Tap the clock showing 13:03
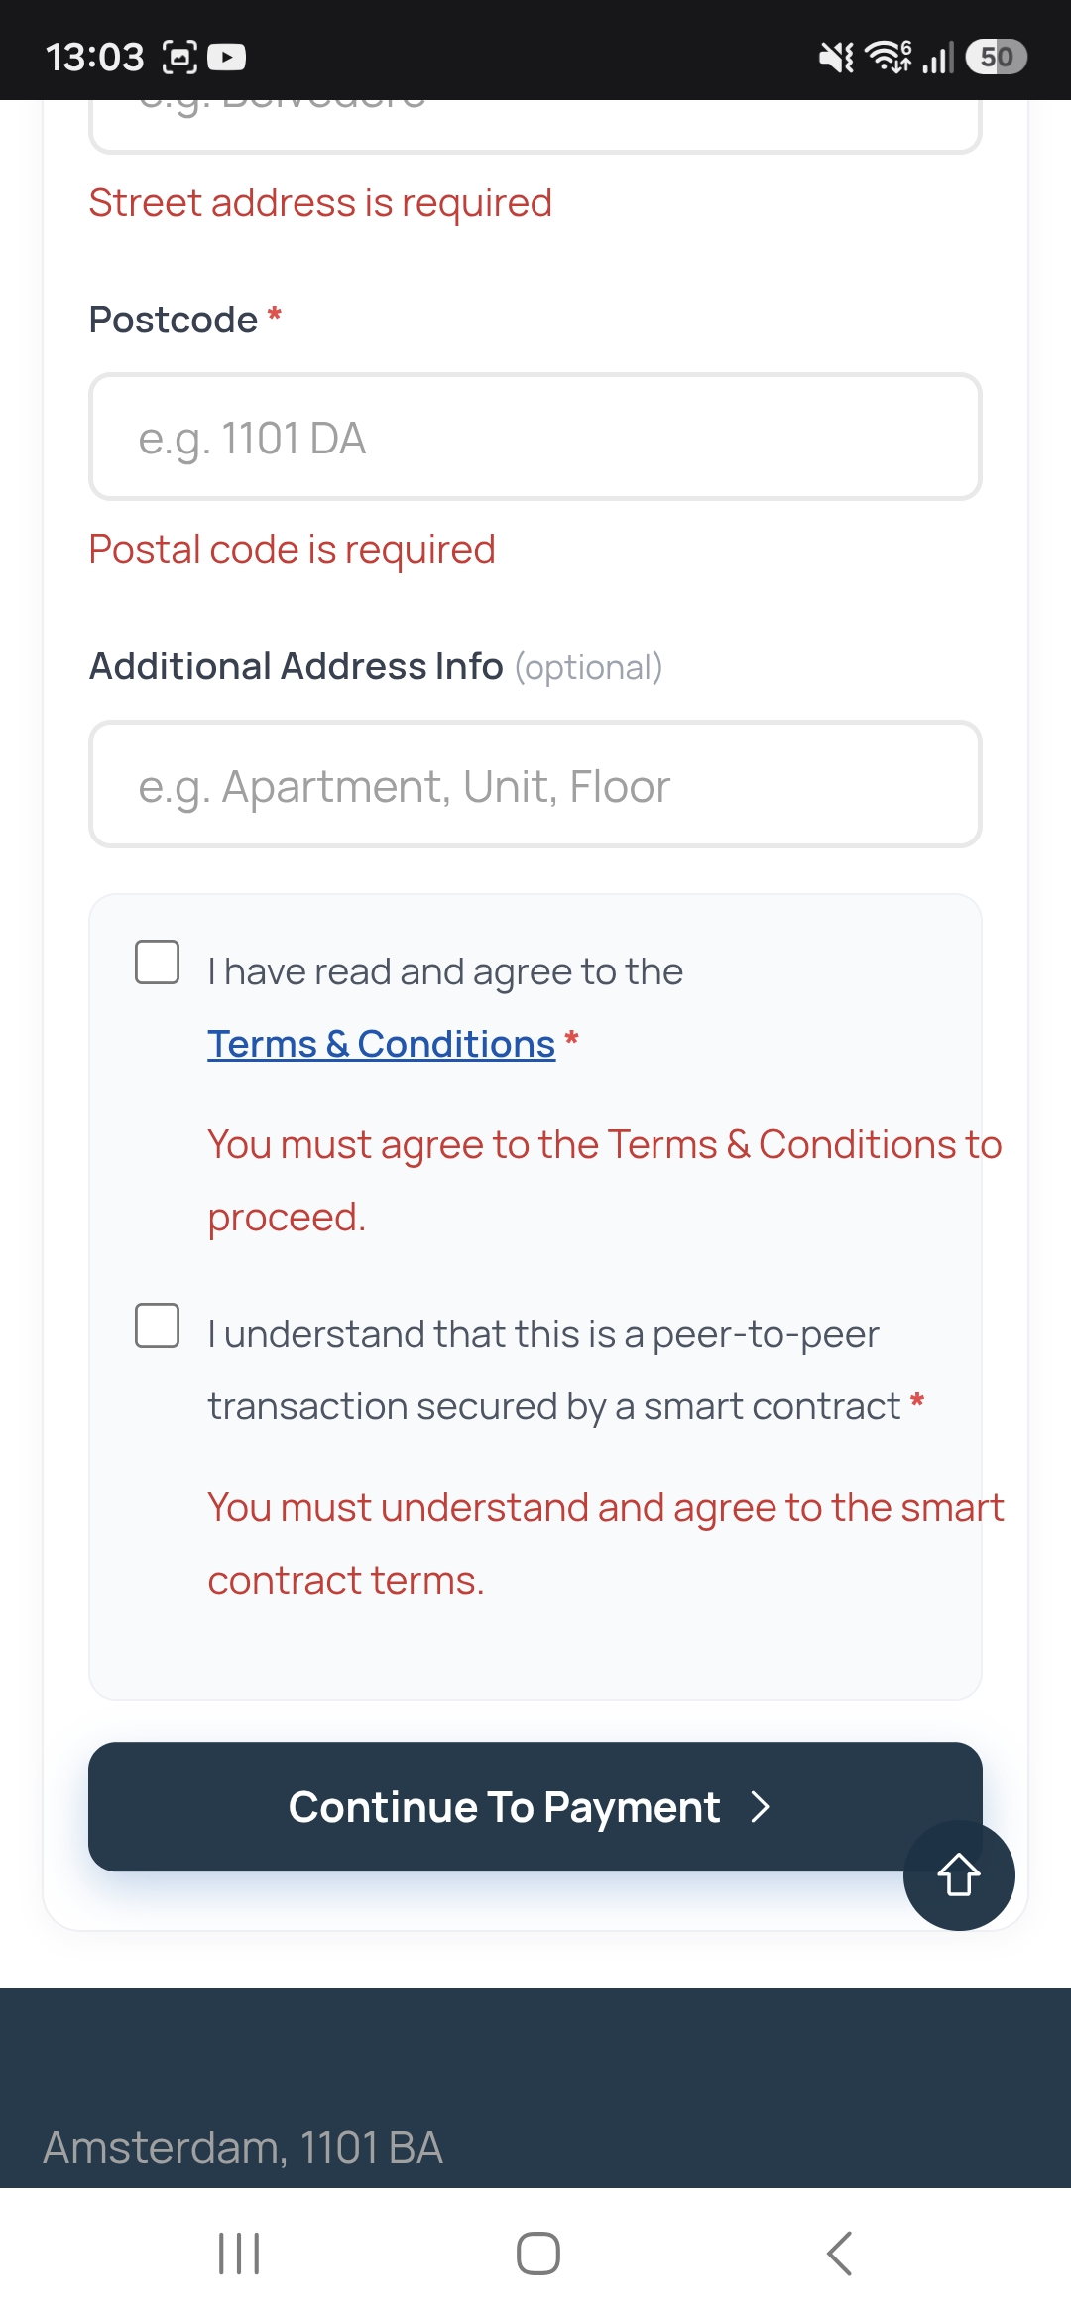This screenshot has width=1071, height=2322. click(x=95, y=57)
